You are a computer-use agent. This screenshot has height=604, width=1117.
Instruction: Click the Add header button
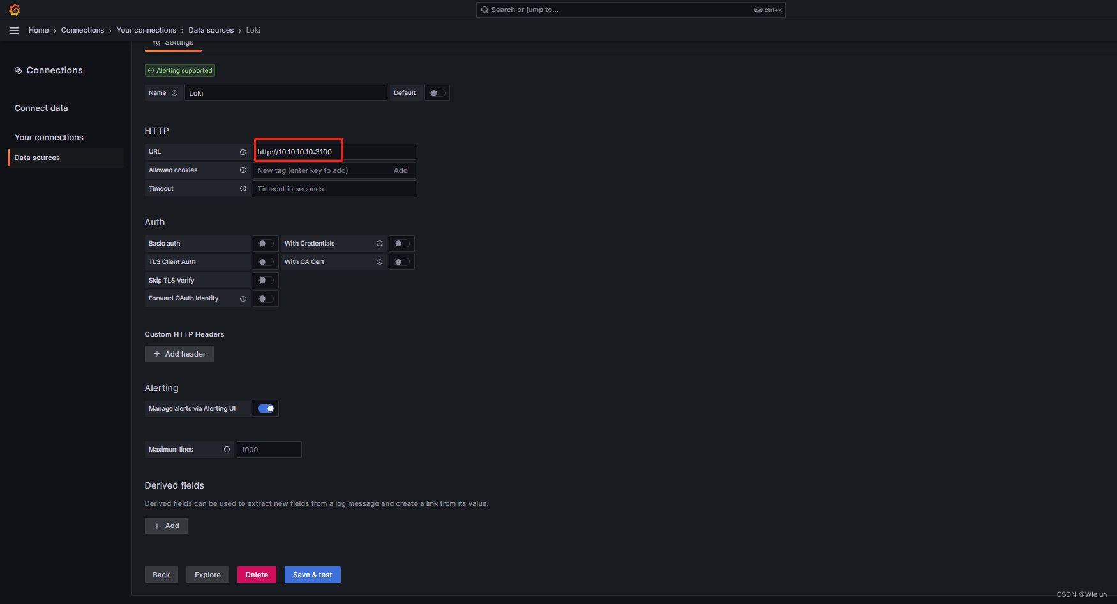(179, 355)
